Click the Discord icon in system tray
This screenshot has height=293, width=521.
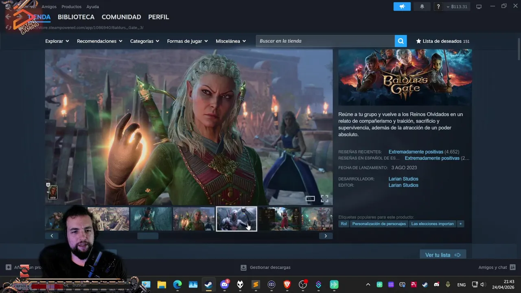[x=436, y=284]
